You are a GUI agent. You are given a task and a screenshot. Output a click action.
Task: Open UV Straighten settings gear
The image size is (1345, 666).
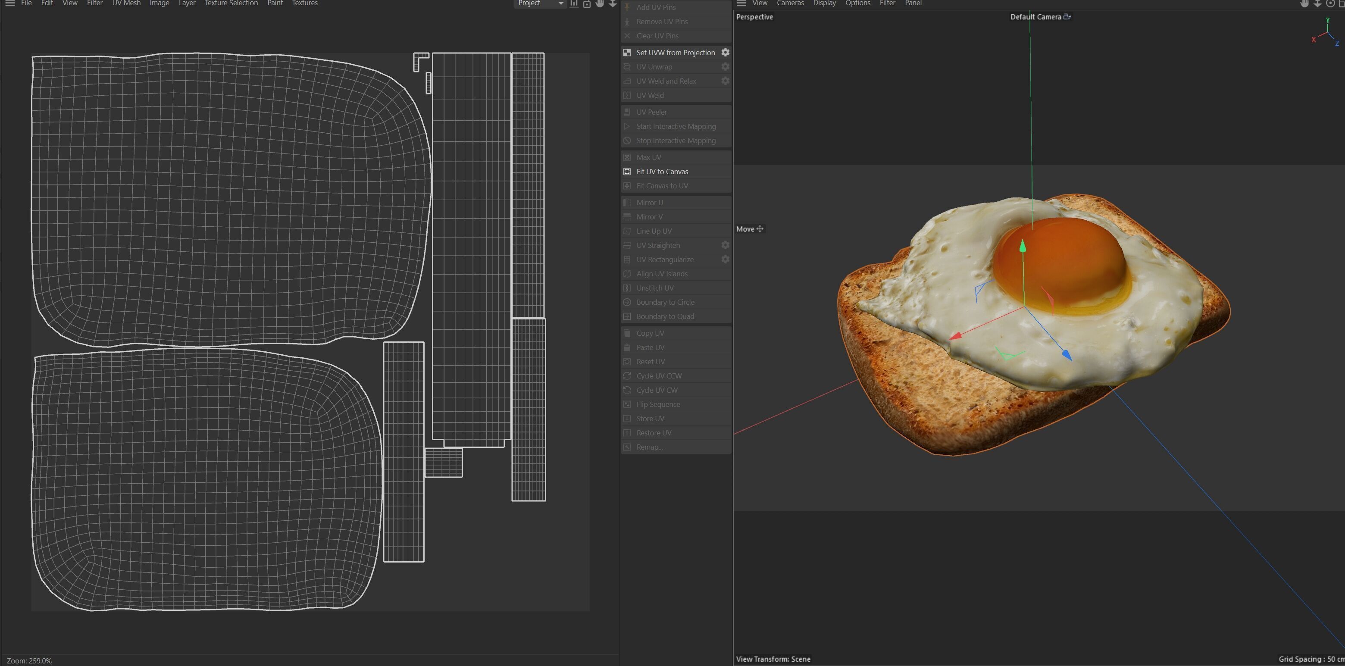tap(725, 245)
